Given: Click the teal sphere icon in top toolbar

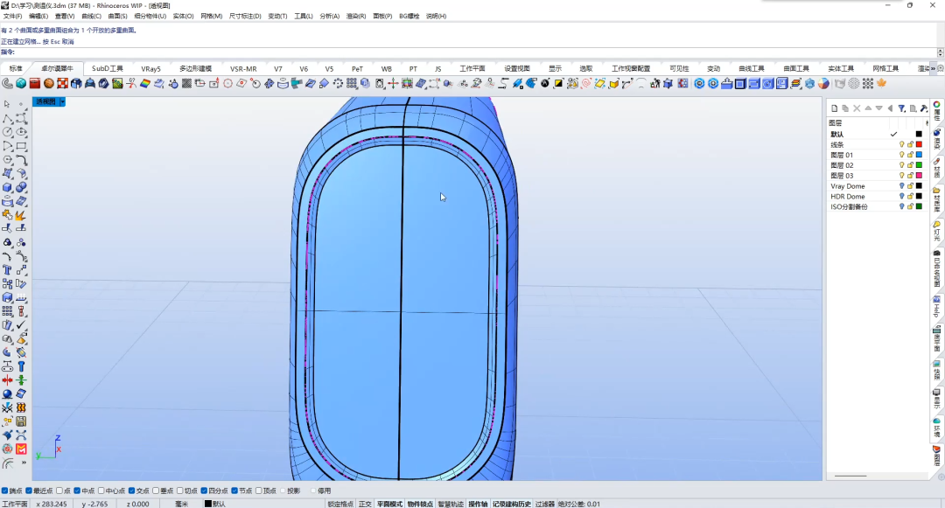Looking at the screenshot, I should [21, 84].
